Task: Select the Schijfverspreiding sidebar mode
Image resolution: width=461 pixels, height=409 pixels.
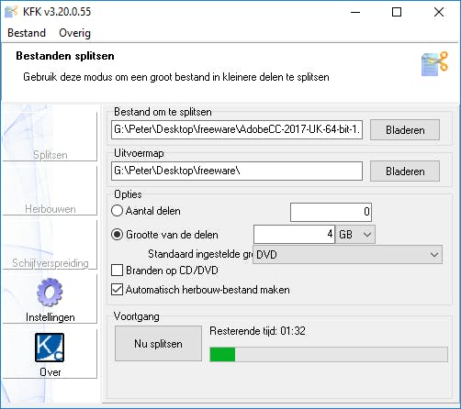Action: click(x=50, y=245)
